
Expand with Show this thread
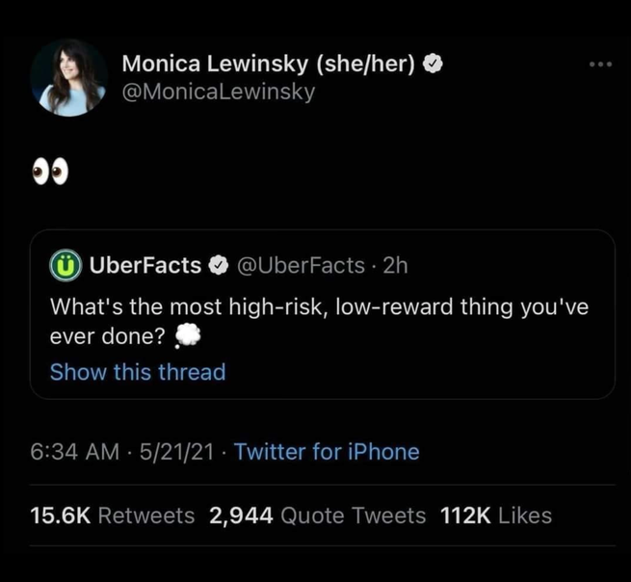[x=137, y=372]
